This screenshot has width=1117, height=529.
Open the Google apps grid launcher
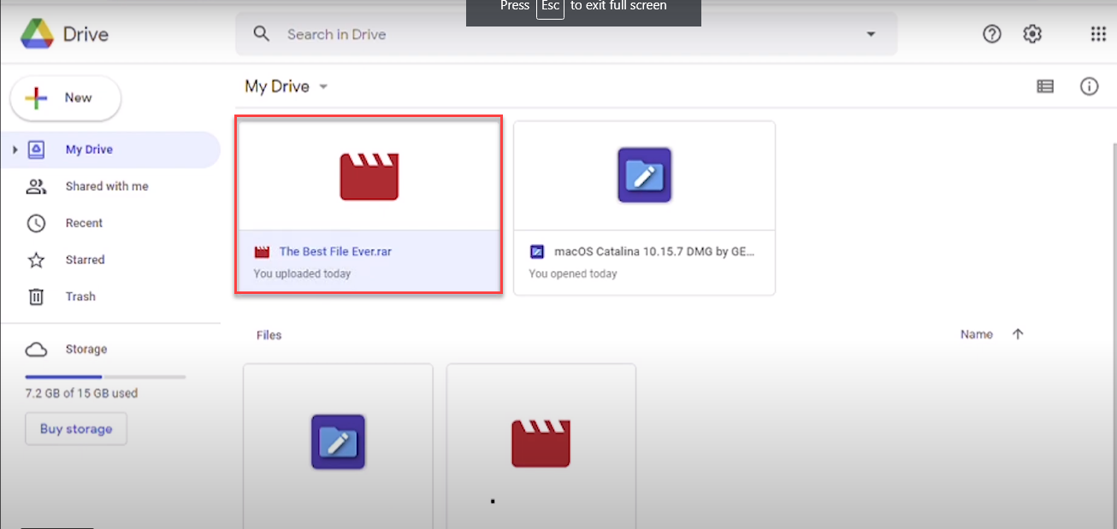[x=1098, y=34]
